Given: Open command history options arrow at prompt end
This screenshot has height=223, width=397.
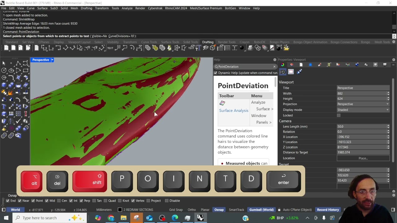Looking at the screenshot, I should pos(394,36).
